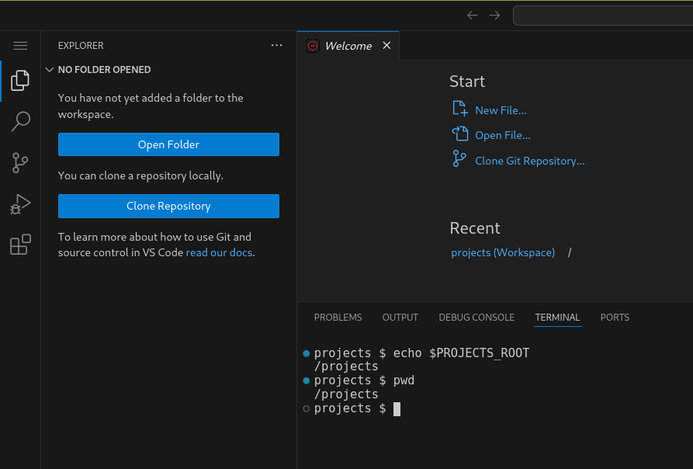Open the hamburger application menu
This screenshot has height=469, width=693.
point(20,46)
